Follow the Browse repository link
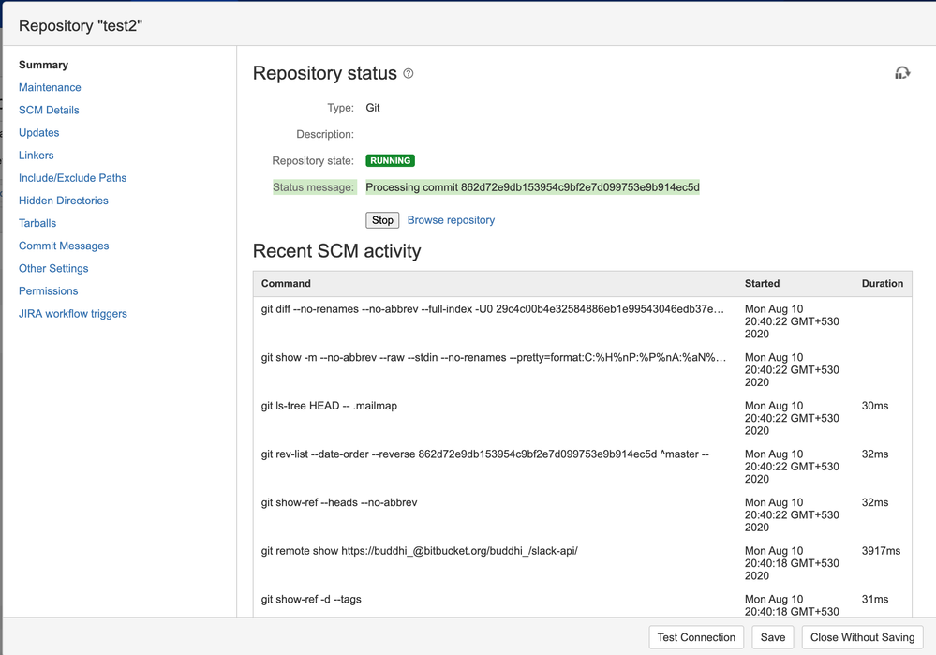 click(x=451, y=220)
